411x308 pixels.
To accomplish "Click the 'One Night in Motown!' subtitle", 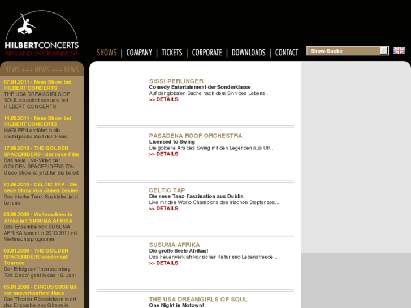I will coord(176,305).
